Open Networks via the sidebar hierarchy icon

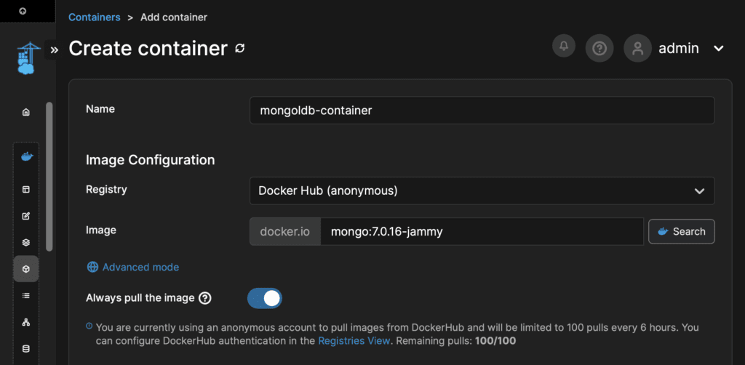(26, 321)
